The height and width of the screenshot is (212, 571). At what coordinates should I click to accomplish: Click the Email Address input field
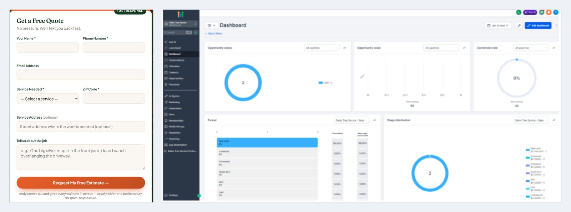pyautogui.click(x=81, y=75)
